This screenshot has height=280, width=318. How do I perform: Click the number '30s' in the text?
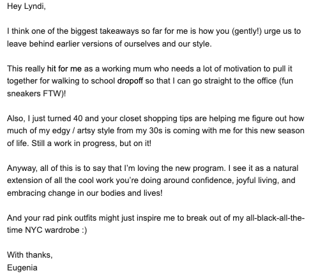[156, 131]
